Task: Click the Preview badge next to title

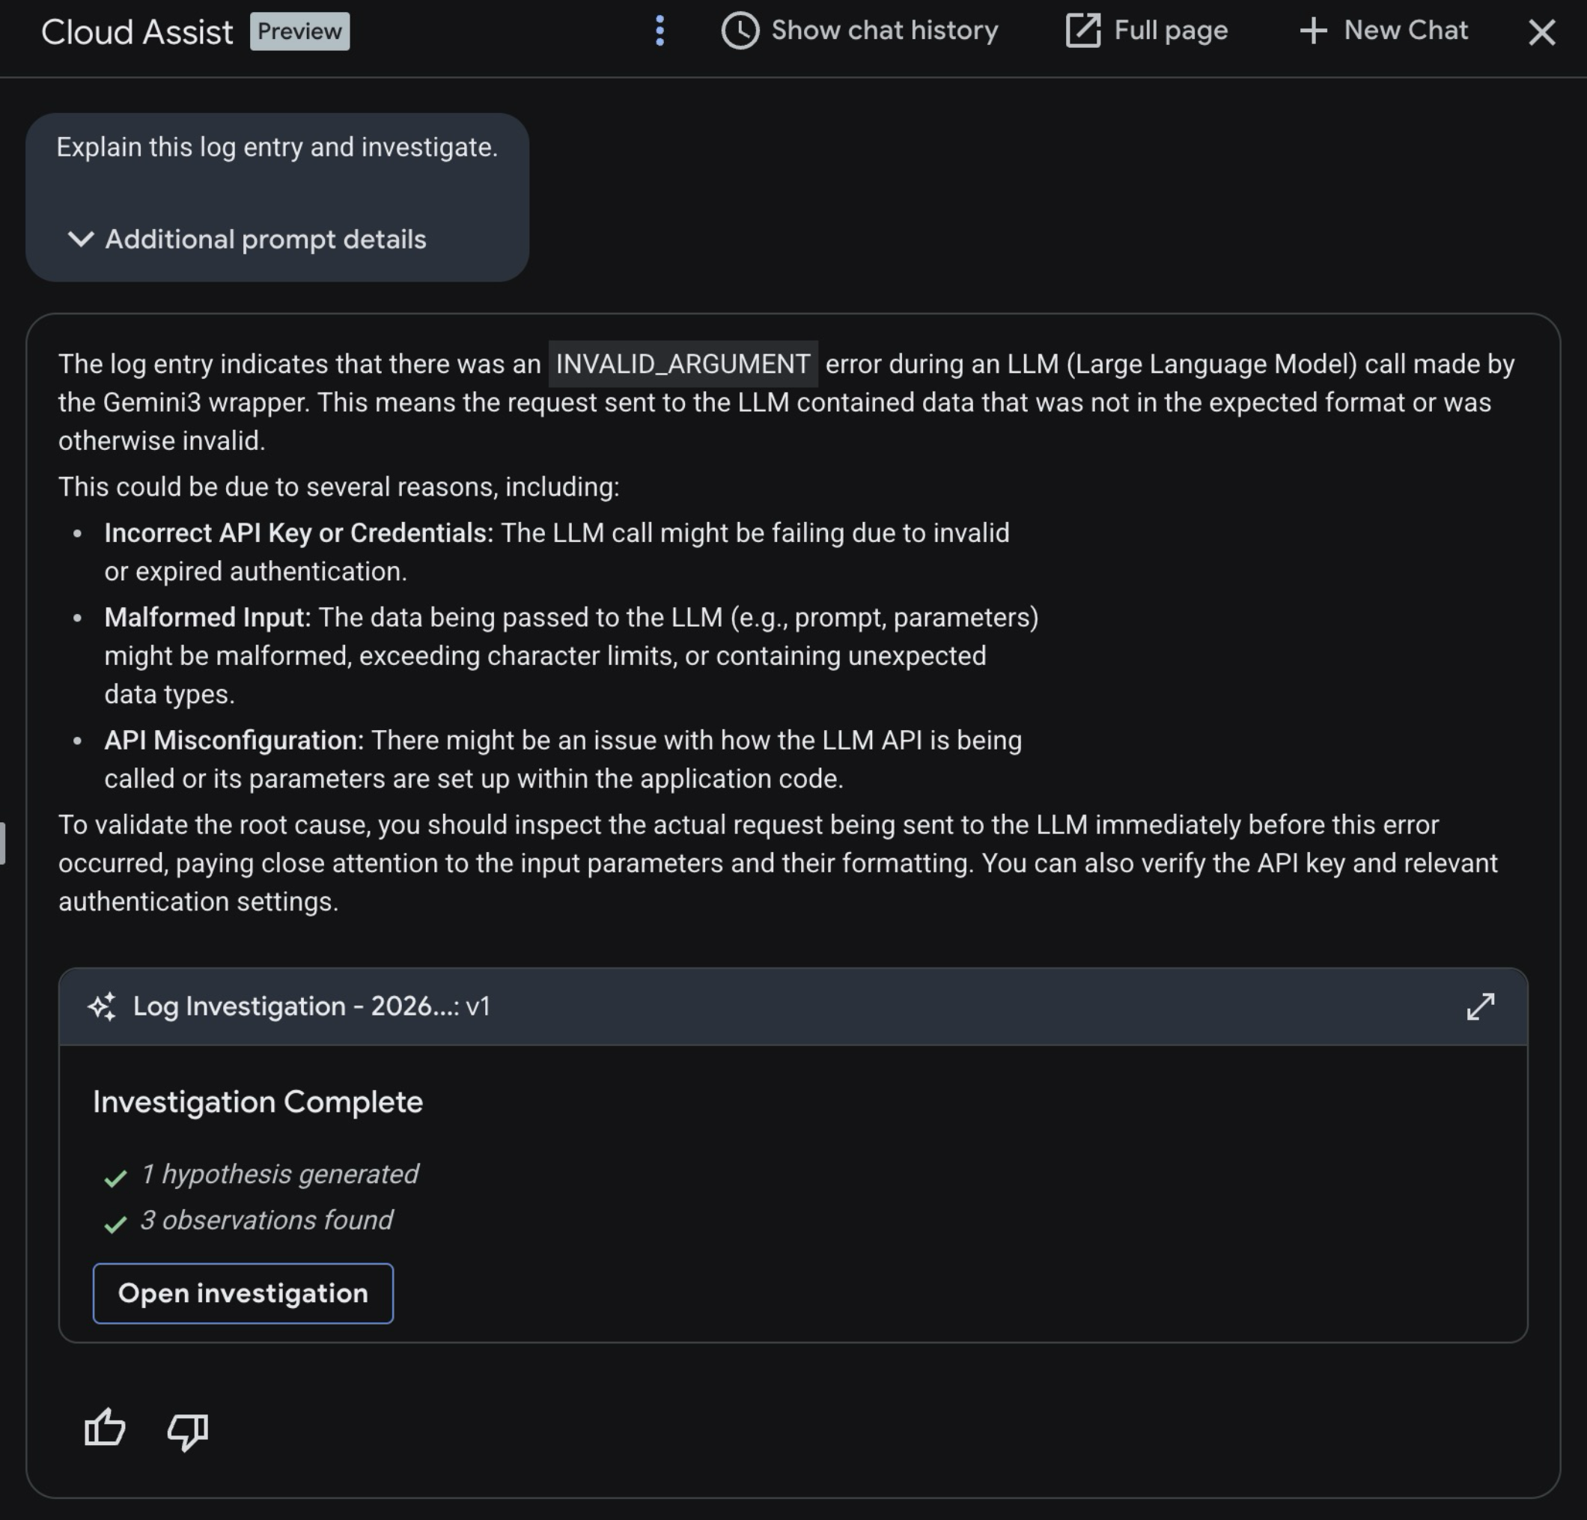Action: (299, 31)
